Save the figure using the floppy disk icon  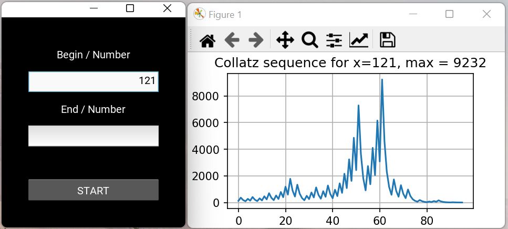click(387, 40)
